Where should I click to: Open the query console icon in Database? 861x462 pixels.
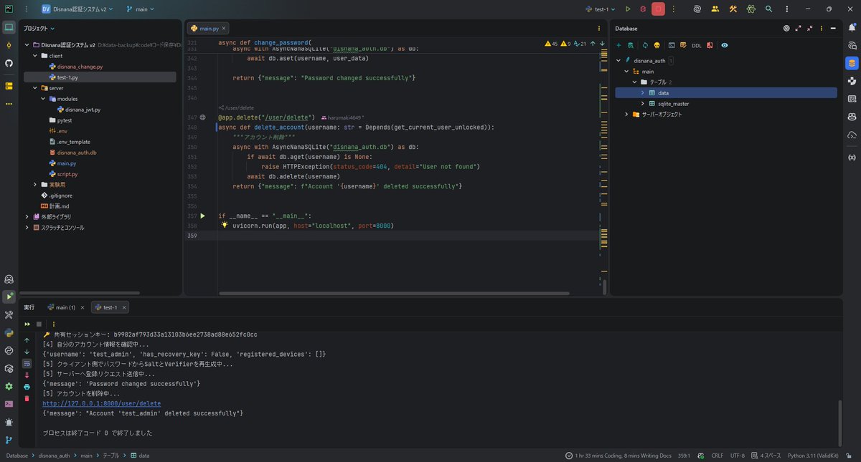point(672,45)
